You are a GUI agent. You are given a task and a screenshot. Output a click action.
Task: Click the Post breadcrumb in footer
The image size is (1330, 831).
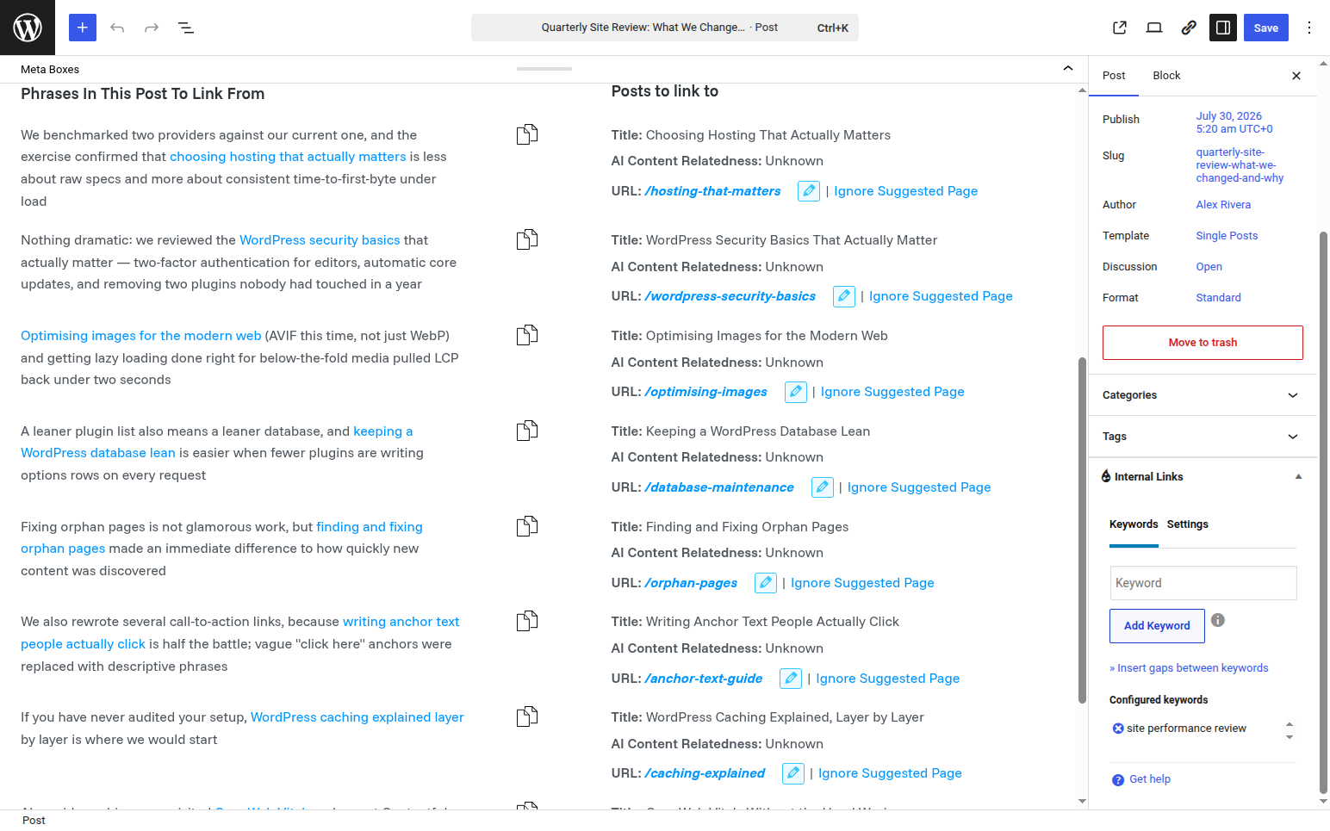tap(34, 821)
